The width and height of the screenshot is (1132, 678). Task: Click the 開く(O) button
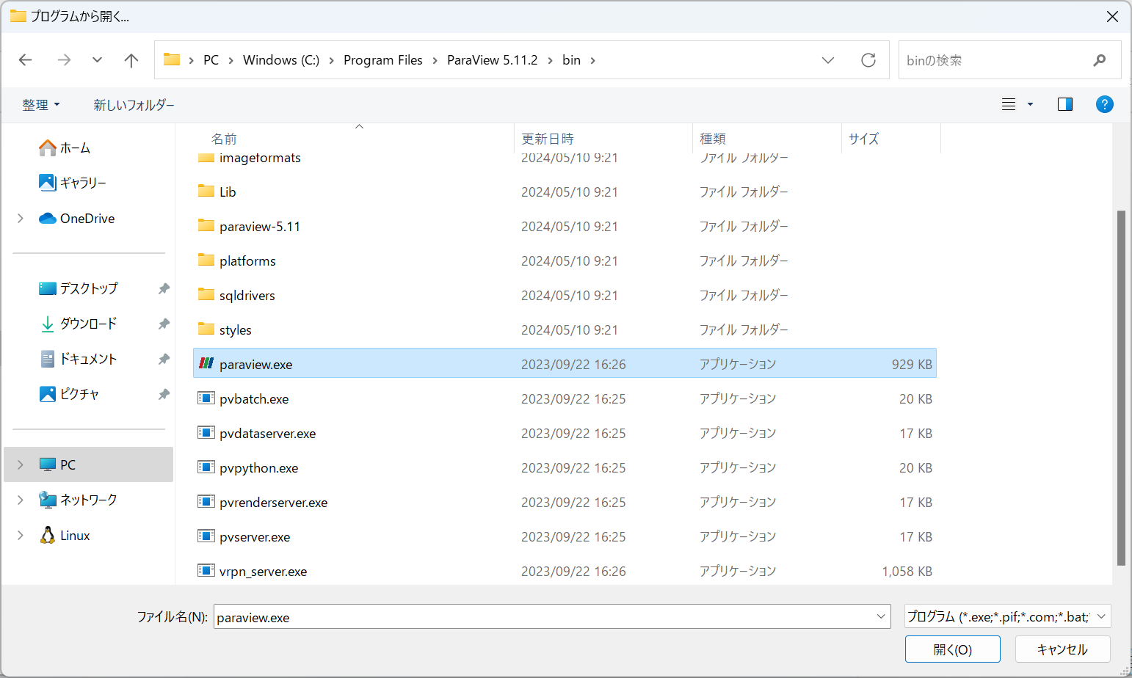953,649
